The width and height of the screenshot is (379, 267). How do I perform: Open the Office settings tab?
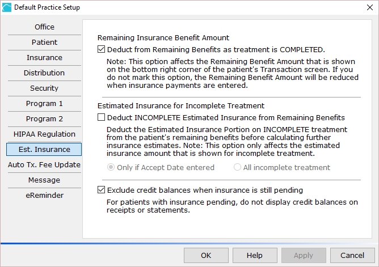[x=44, y=27]
